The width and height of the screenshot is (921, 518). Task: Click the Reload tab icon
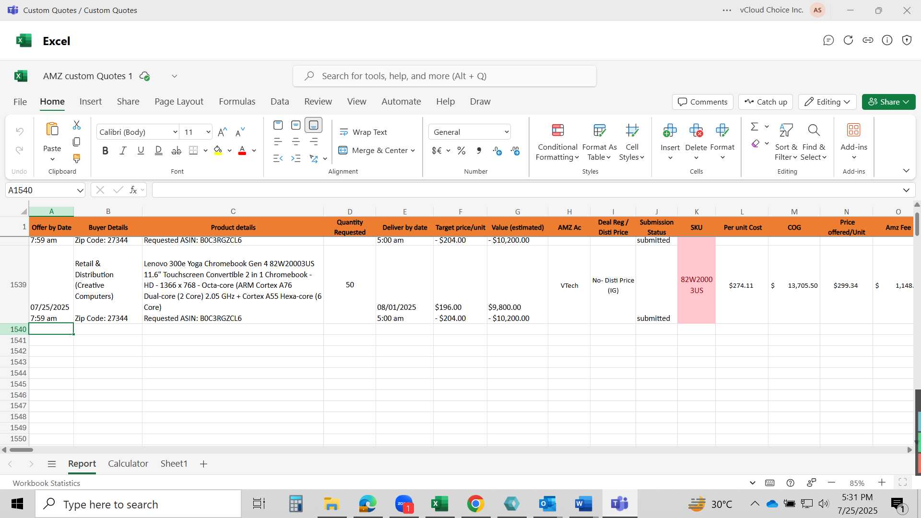848,40
